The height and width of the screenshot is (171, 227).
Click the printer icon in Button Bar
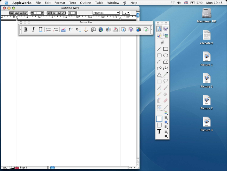116,30
